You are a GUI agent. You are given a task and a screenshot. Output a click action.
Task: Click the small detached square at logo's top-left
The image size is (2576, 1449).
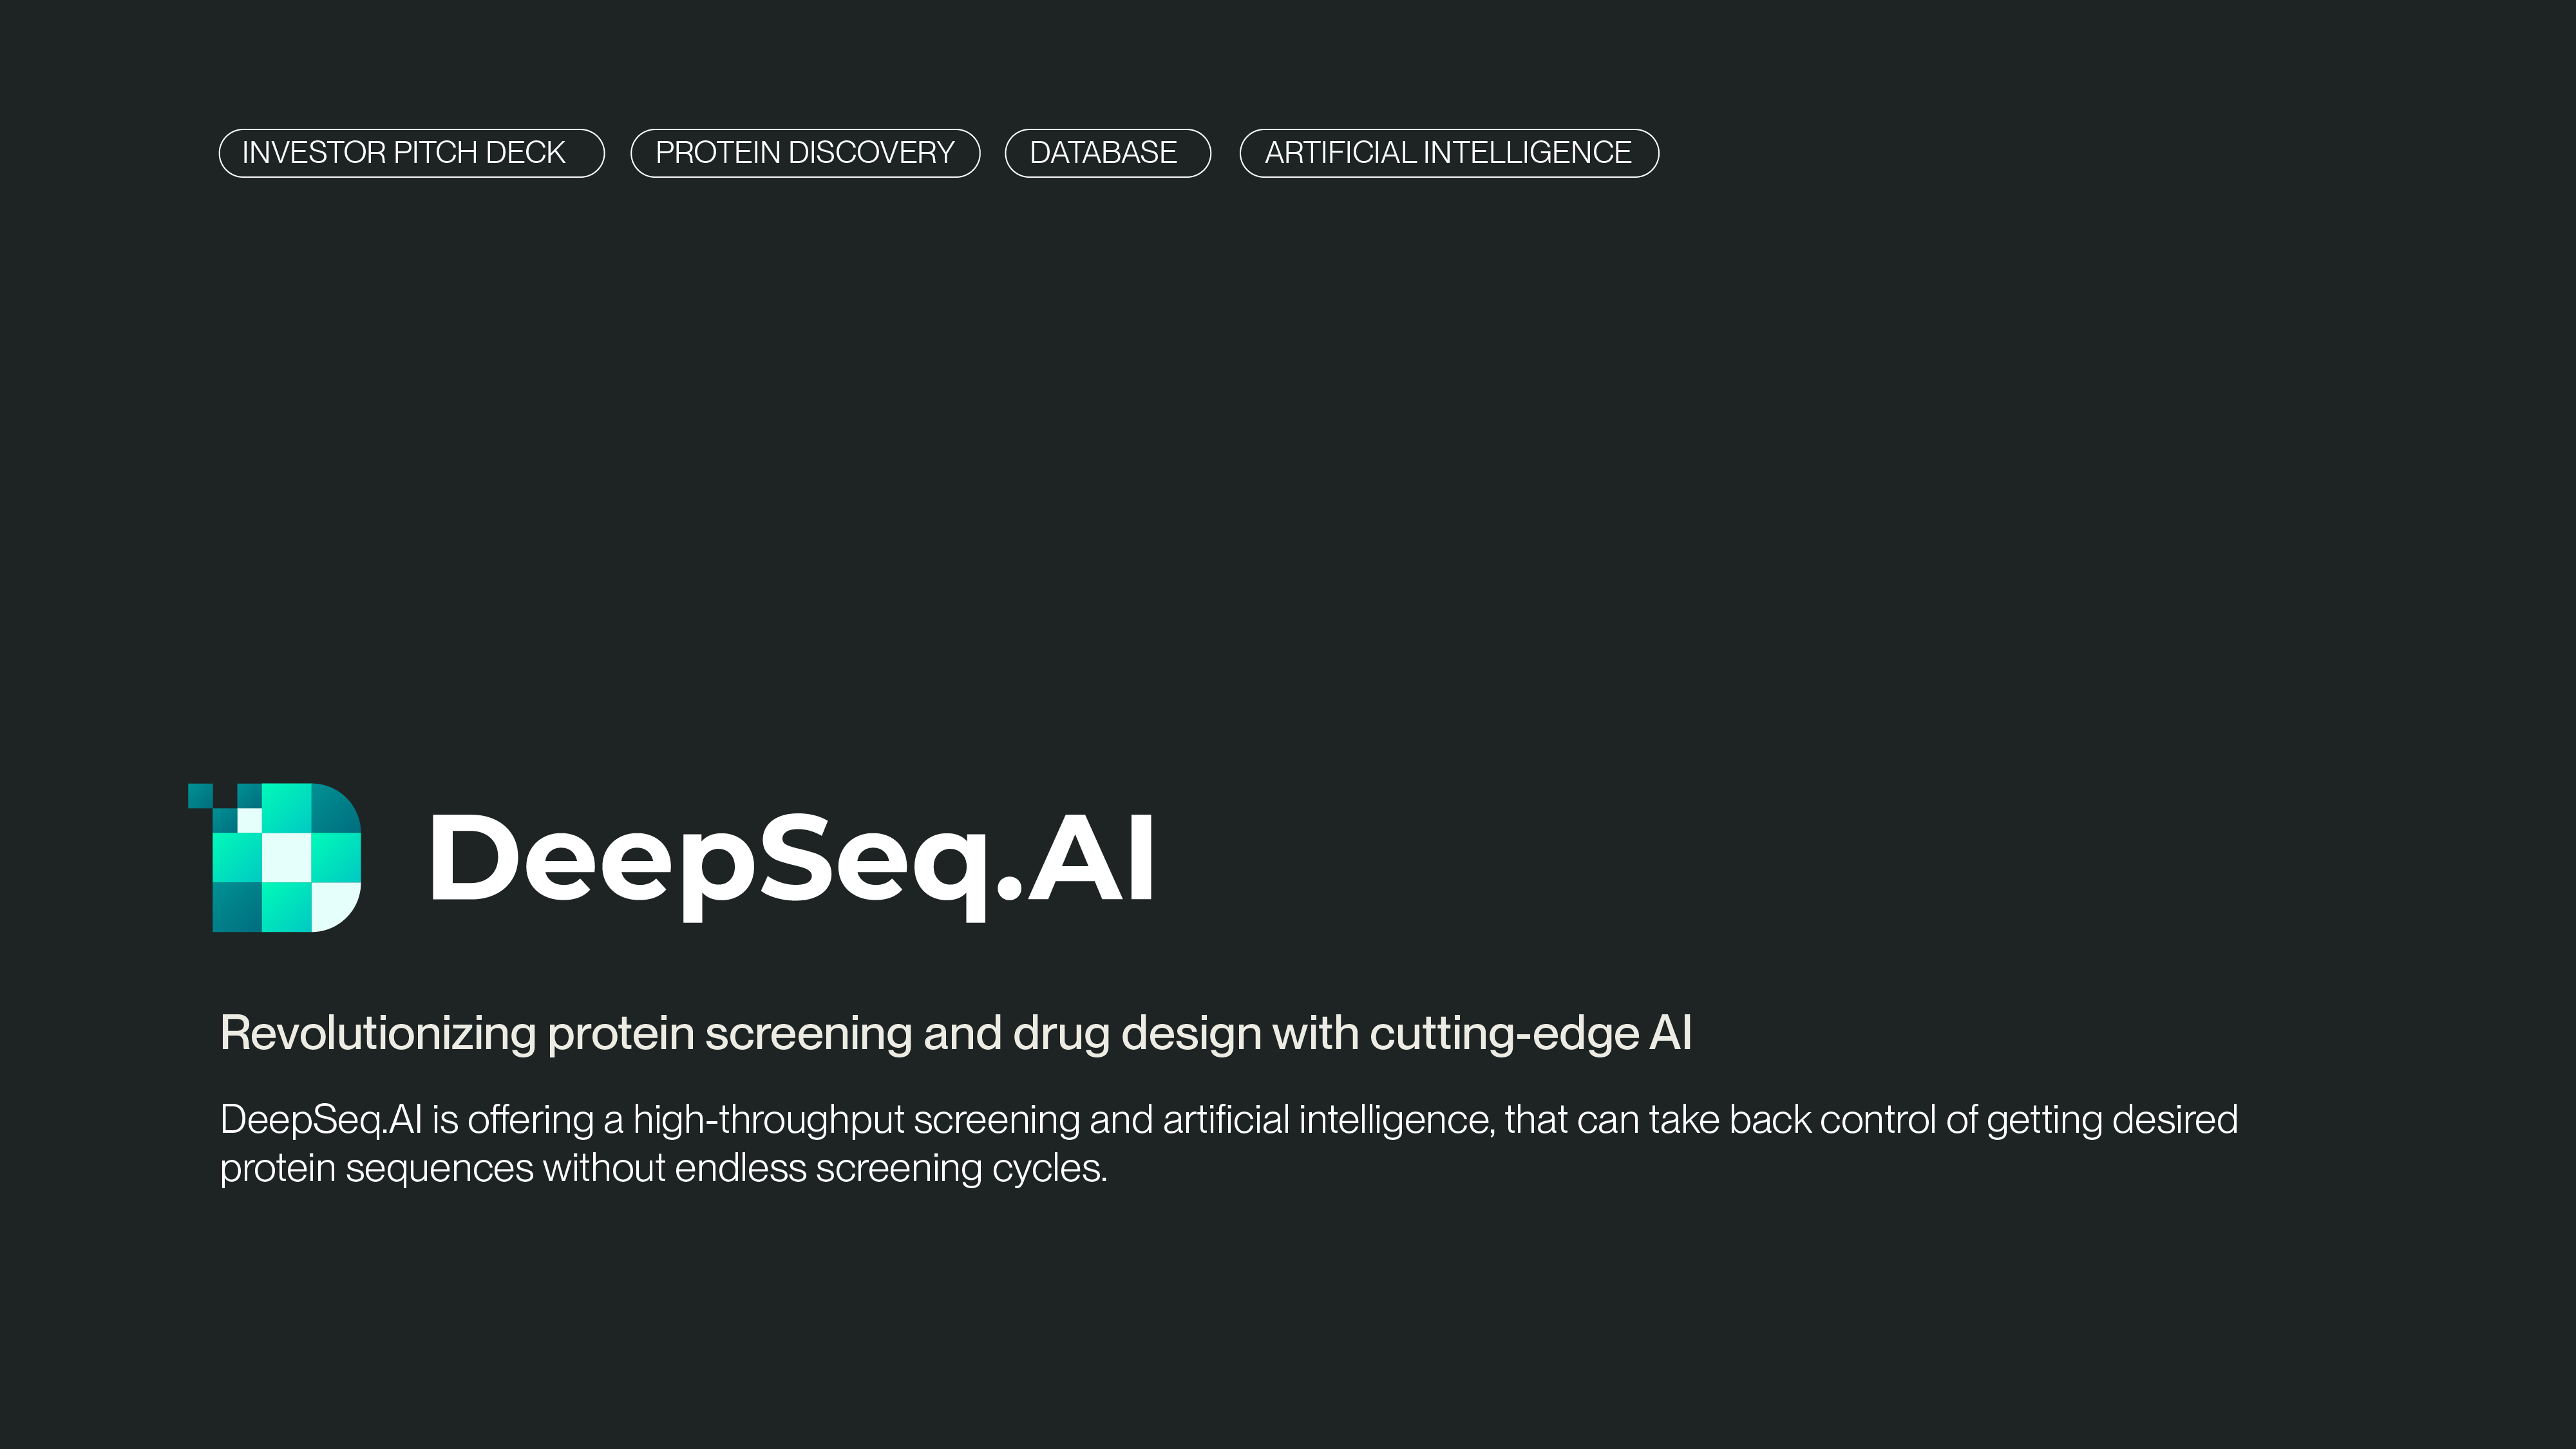coord(200,795)
